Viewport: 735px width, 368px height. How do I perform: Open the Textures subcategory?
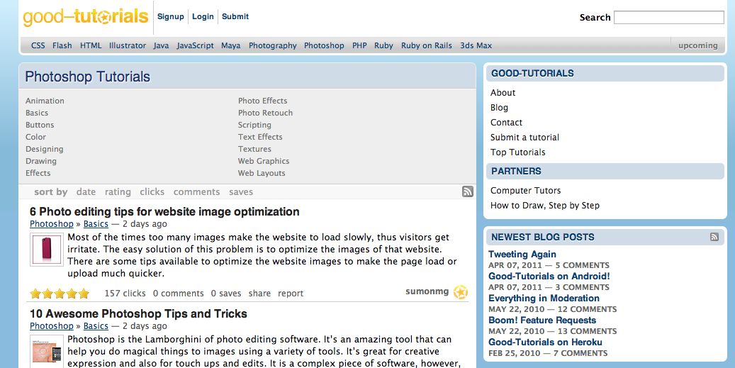point(254,149)
